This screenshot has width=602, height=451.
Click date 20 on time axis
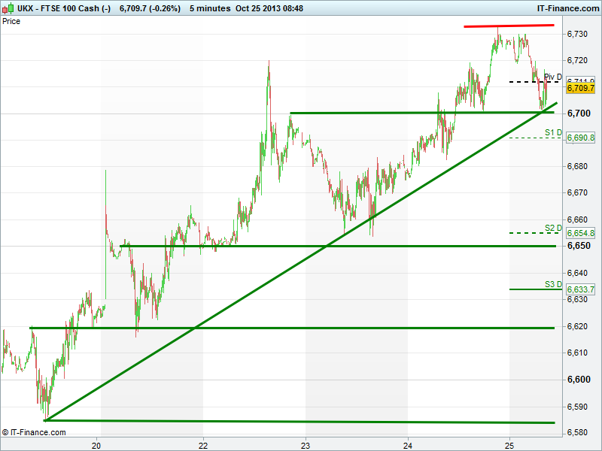click(96, 445)
